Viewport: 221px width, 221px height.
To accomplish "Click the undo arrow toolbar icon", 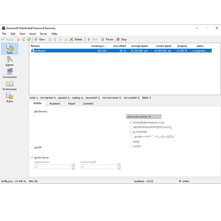I will click(x=18, y=39).
